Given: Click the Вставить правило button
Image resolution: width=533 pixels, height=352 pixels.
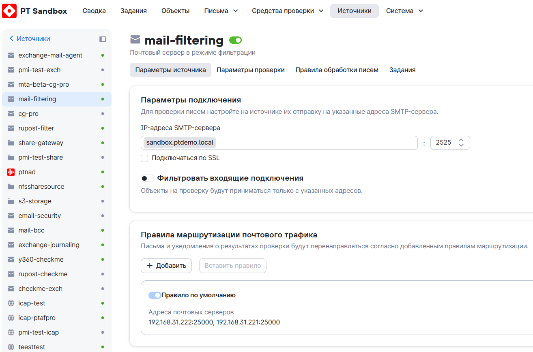Looking at the screenshot, I should tap(233, 266).
